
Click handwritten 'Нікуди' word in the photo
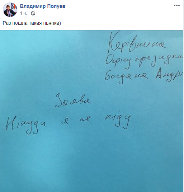pyautogui.click(x=26, y=125)
